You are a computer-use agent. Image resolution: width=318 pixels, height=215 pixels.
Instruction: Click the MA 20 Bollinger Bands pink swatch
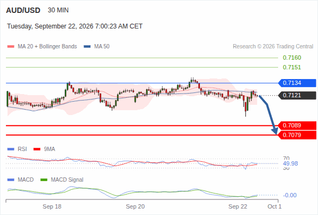coord(11,47)
